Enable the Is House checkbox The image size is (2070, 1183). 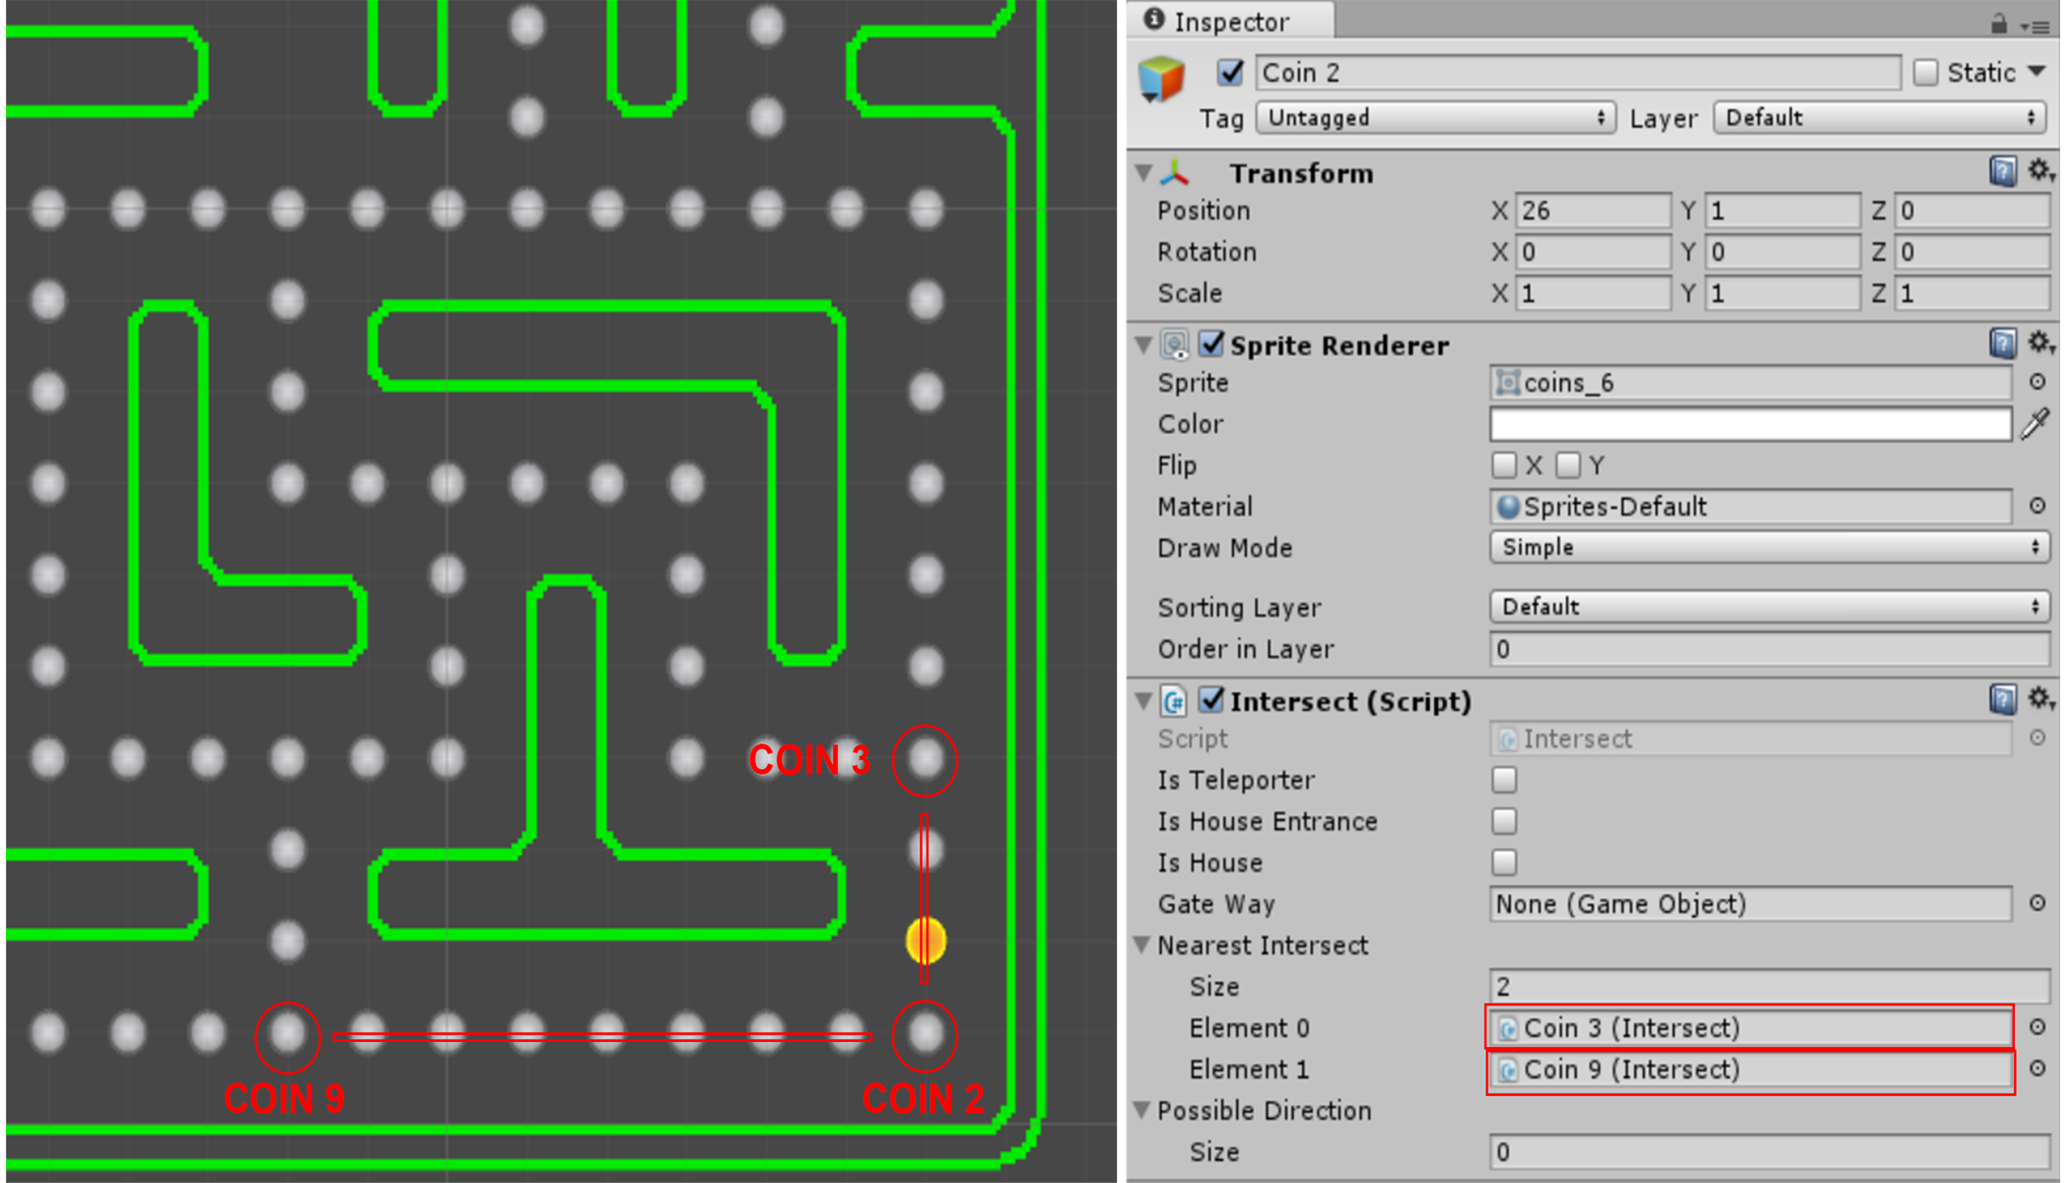(1504, 863)
